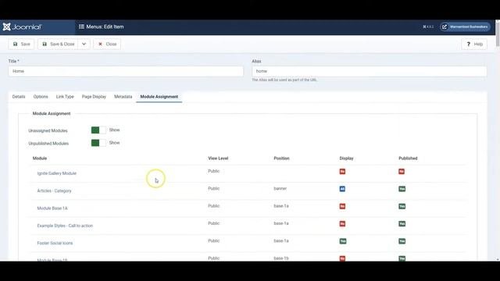The height and width of the screenshot is (281, 500).
Task: Expand the Save & Close dropdown arrow
Action: click(84, 44)
